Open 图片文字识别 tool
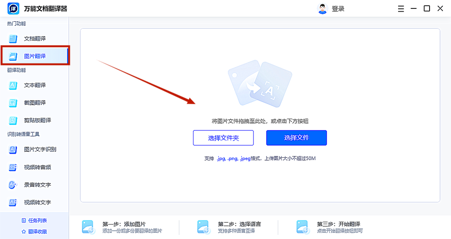The width and height of the screenshot is (451, 239). point(34,150)
